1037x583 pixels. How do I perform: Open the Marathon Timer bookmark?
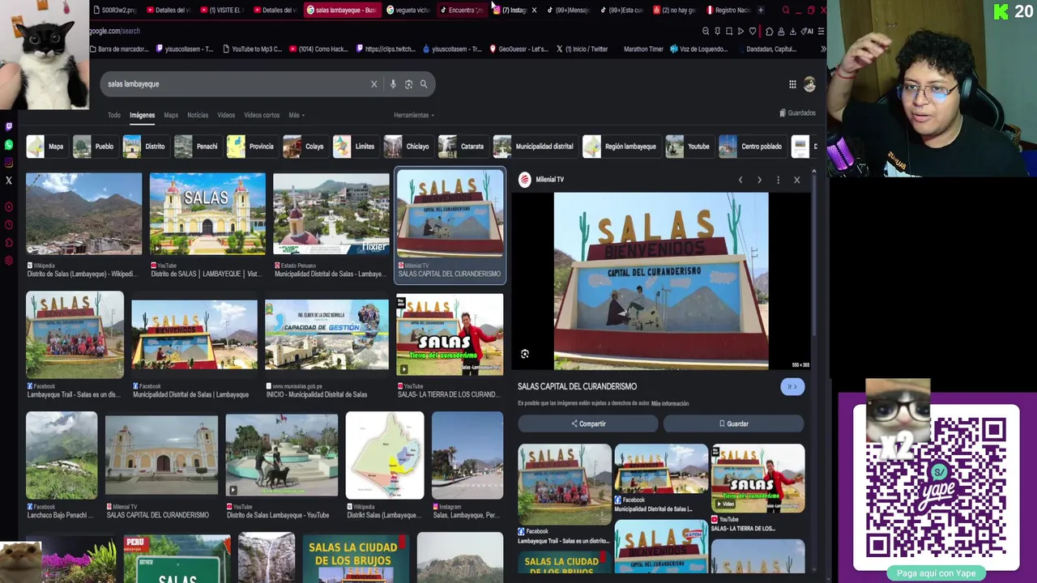click(x=643, y=49)
